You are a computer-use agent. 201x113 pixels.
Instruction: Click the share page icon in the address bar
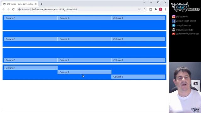139,9
